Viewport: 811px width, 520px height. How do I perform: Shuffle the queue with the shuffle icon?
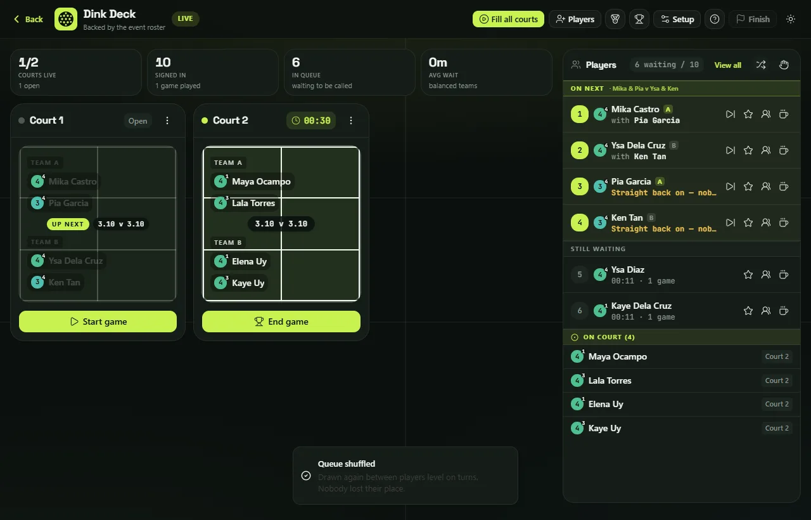click(x=761, y=65)
